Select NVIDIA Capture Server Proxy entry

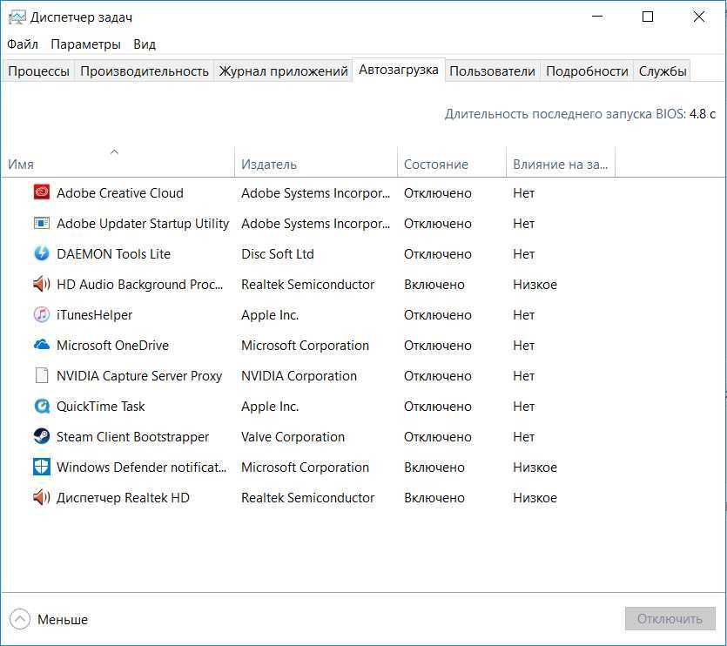(x=139, y=375)
